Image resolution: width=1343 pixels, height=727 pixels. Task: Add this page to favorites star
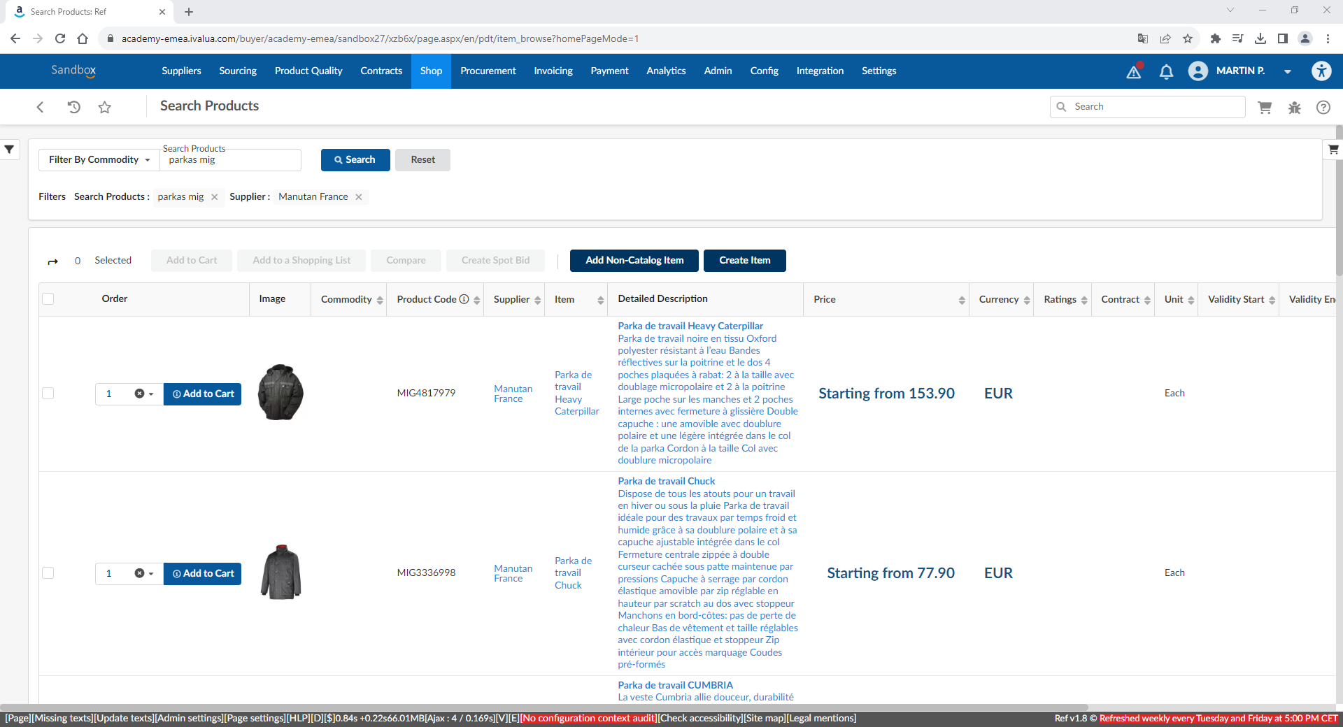pos(105,107)
